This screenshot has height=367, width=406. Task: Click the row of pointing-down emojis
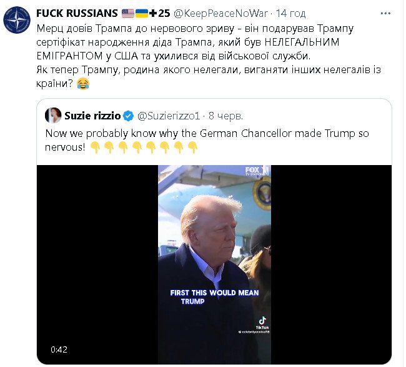point(144,147)
